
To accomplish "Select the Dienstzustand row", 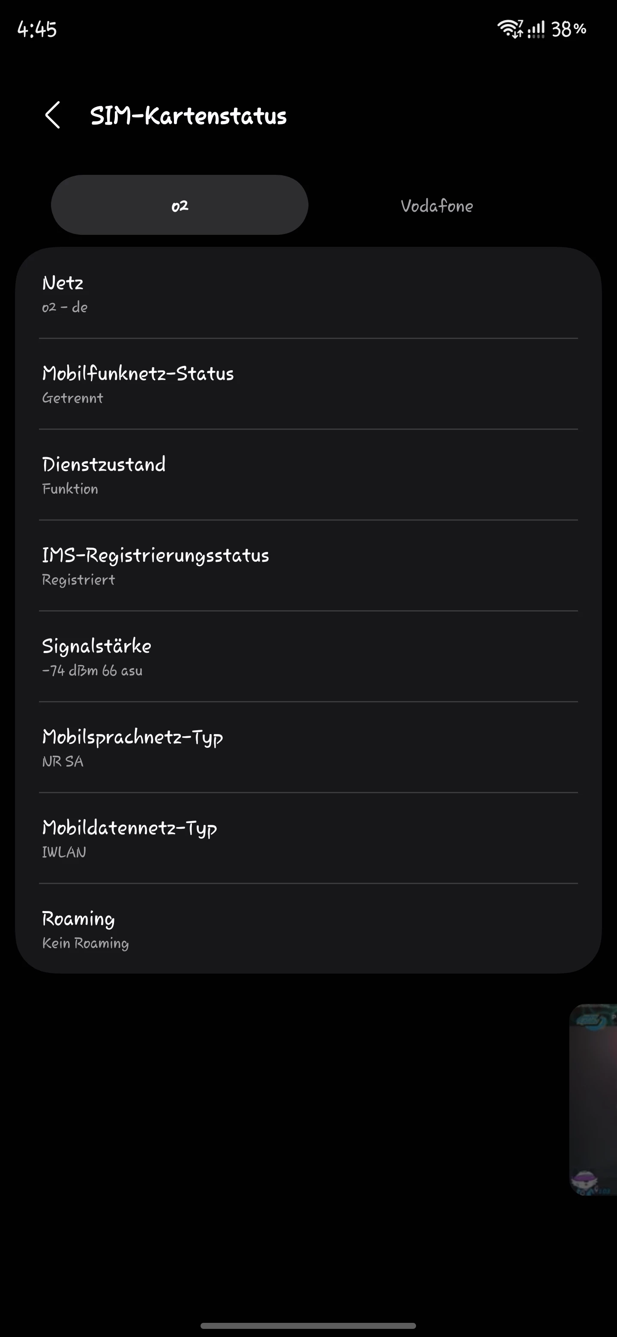I will coord(308,475).
